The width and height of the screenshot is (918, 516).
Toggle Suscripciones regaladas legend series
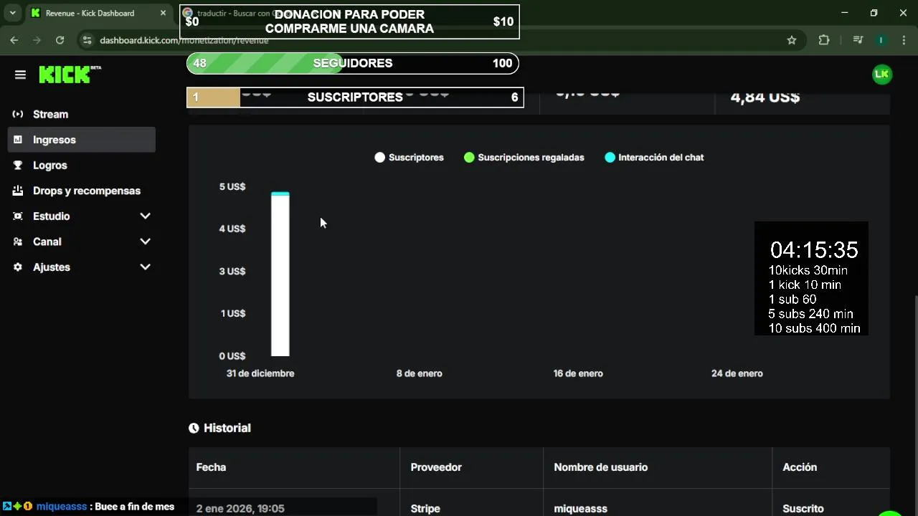tap(524, 157)
